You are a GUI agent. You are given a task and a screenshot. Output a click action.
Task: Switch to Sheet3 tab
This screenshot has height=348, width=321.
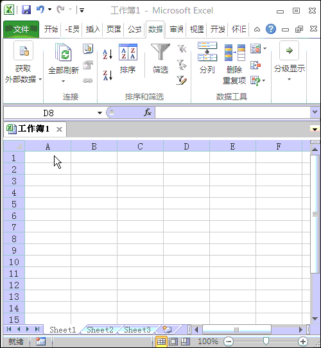click(137, 329)
